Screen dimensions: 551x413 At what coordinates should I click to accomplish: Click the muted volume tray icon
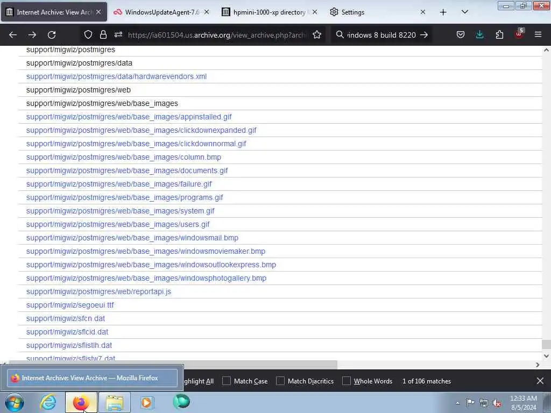[x=497, y=403]
